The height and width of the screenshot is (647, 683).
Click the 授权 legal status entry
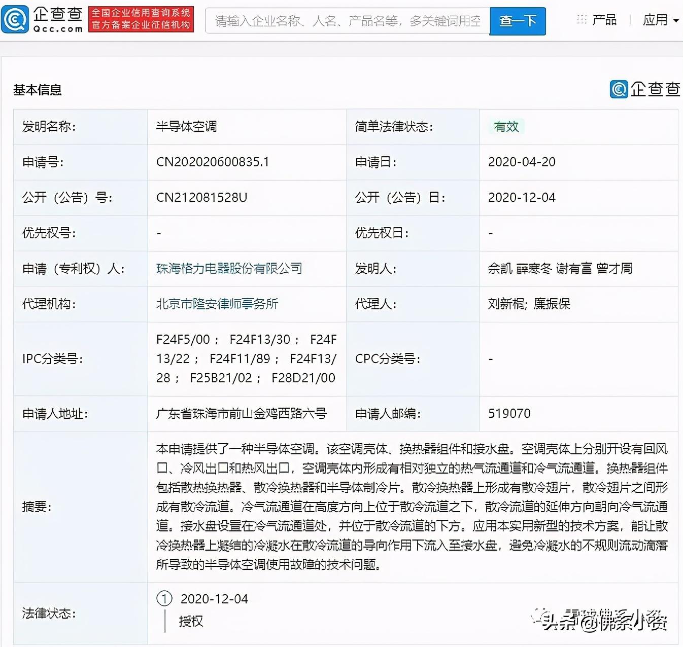(191, 621)
